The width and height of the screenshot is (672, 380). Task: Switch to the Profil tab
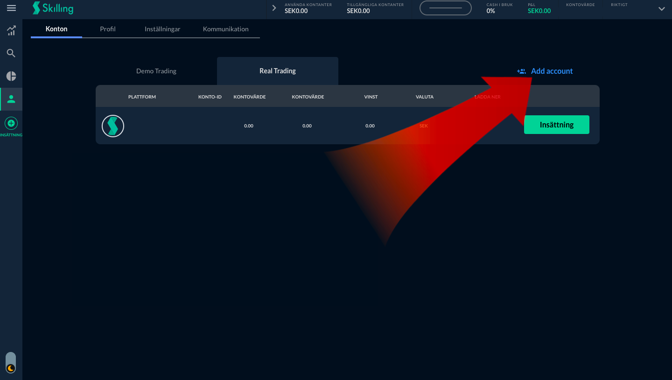[108, 29]
